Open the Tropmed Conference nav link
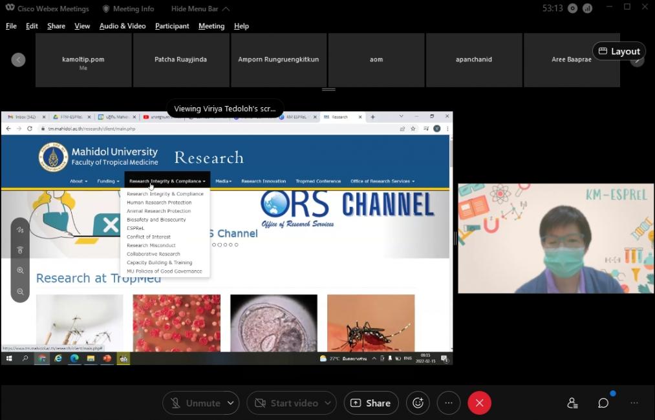Screen dimensions: 655x420 pyautogui.click(x=318, y=181)
